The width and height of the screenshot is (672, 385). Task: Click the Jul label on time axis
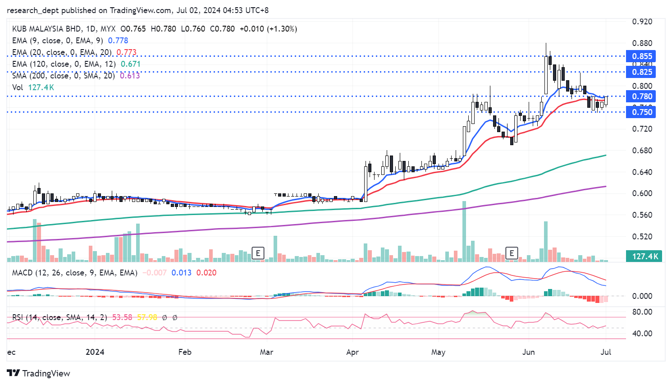click(x=606, y=352)
